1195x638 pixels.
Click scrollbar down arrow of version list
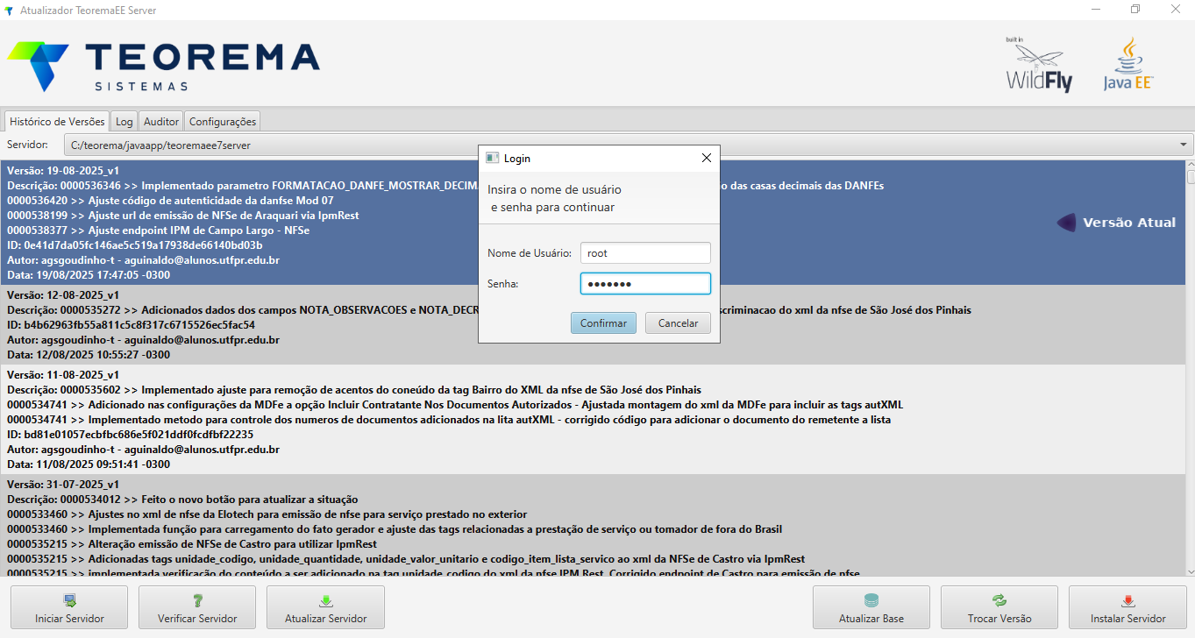1190,572
